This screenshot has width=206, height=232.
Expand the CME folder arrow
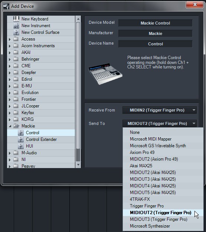pyautogui.click(x=10, y=66)
